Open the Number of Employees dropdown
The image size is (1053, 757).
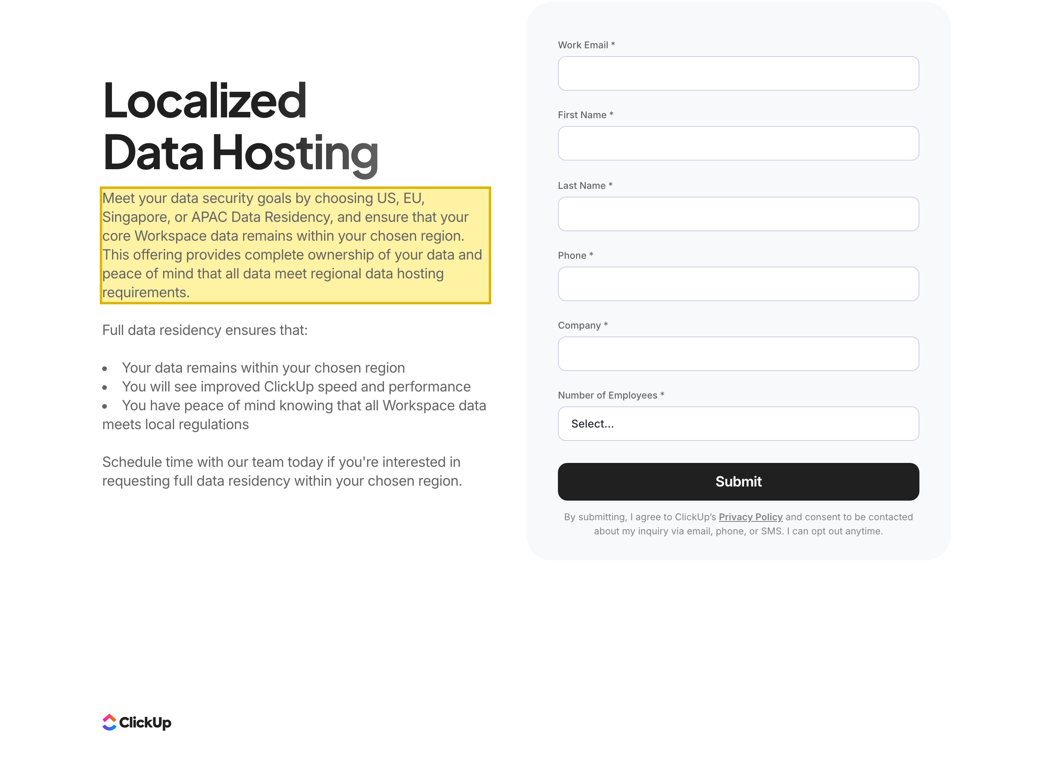tap(738, 424)
